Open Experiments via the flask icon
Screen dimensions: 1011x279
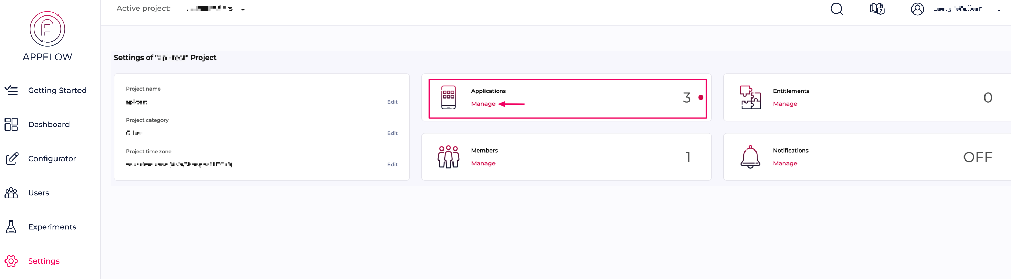coord(11,227)
